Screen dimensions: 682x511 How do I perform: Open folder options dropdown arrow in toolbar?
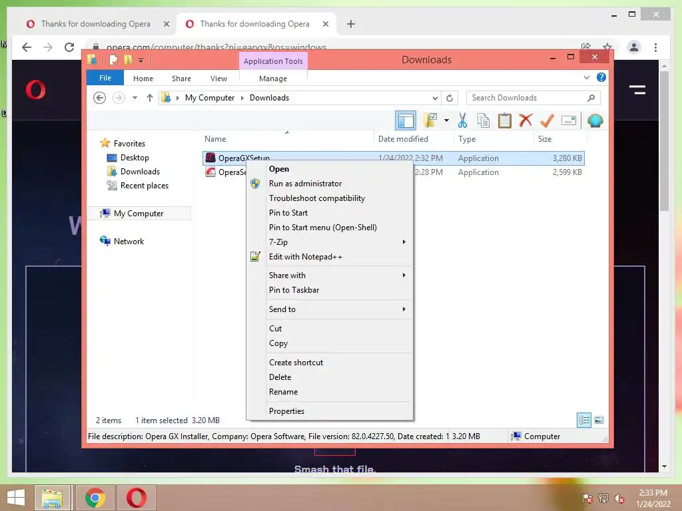(446, 120)
